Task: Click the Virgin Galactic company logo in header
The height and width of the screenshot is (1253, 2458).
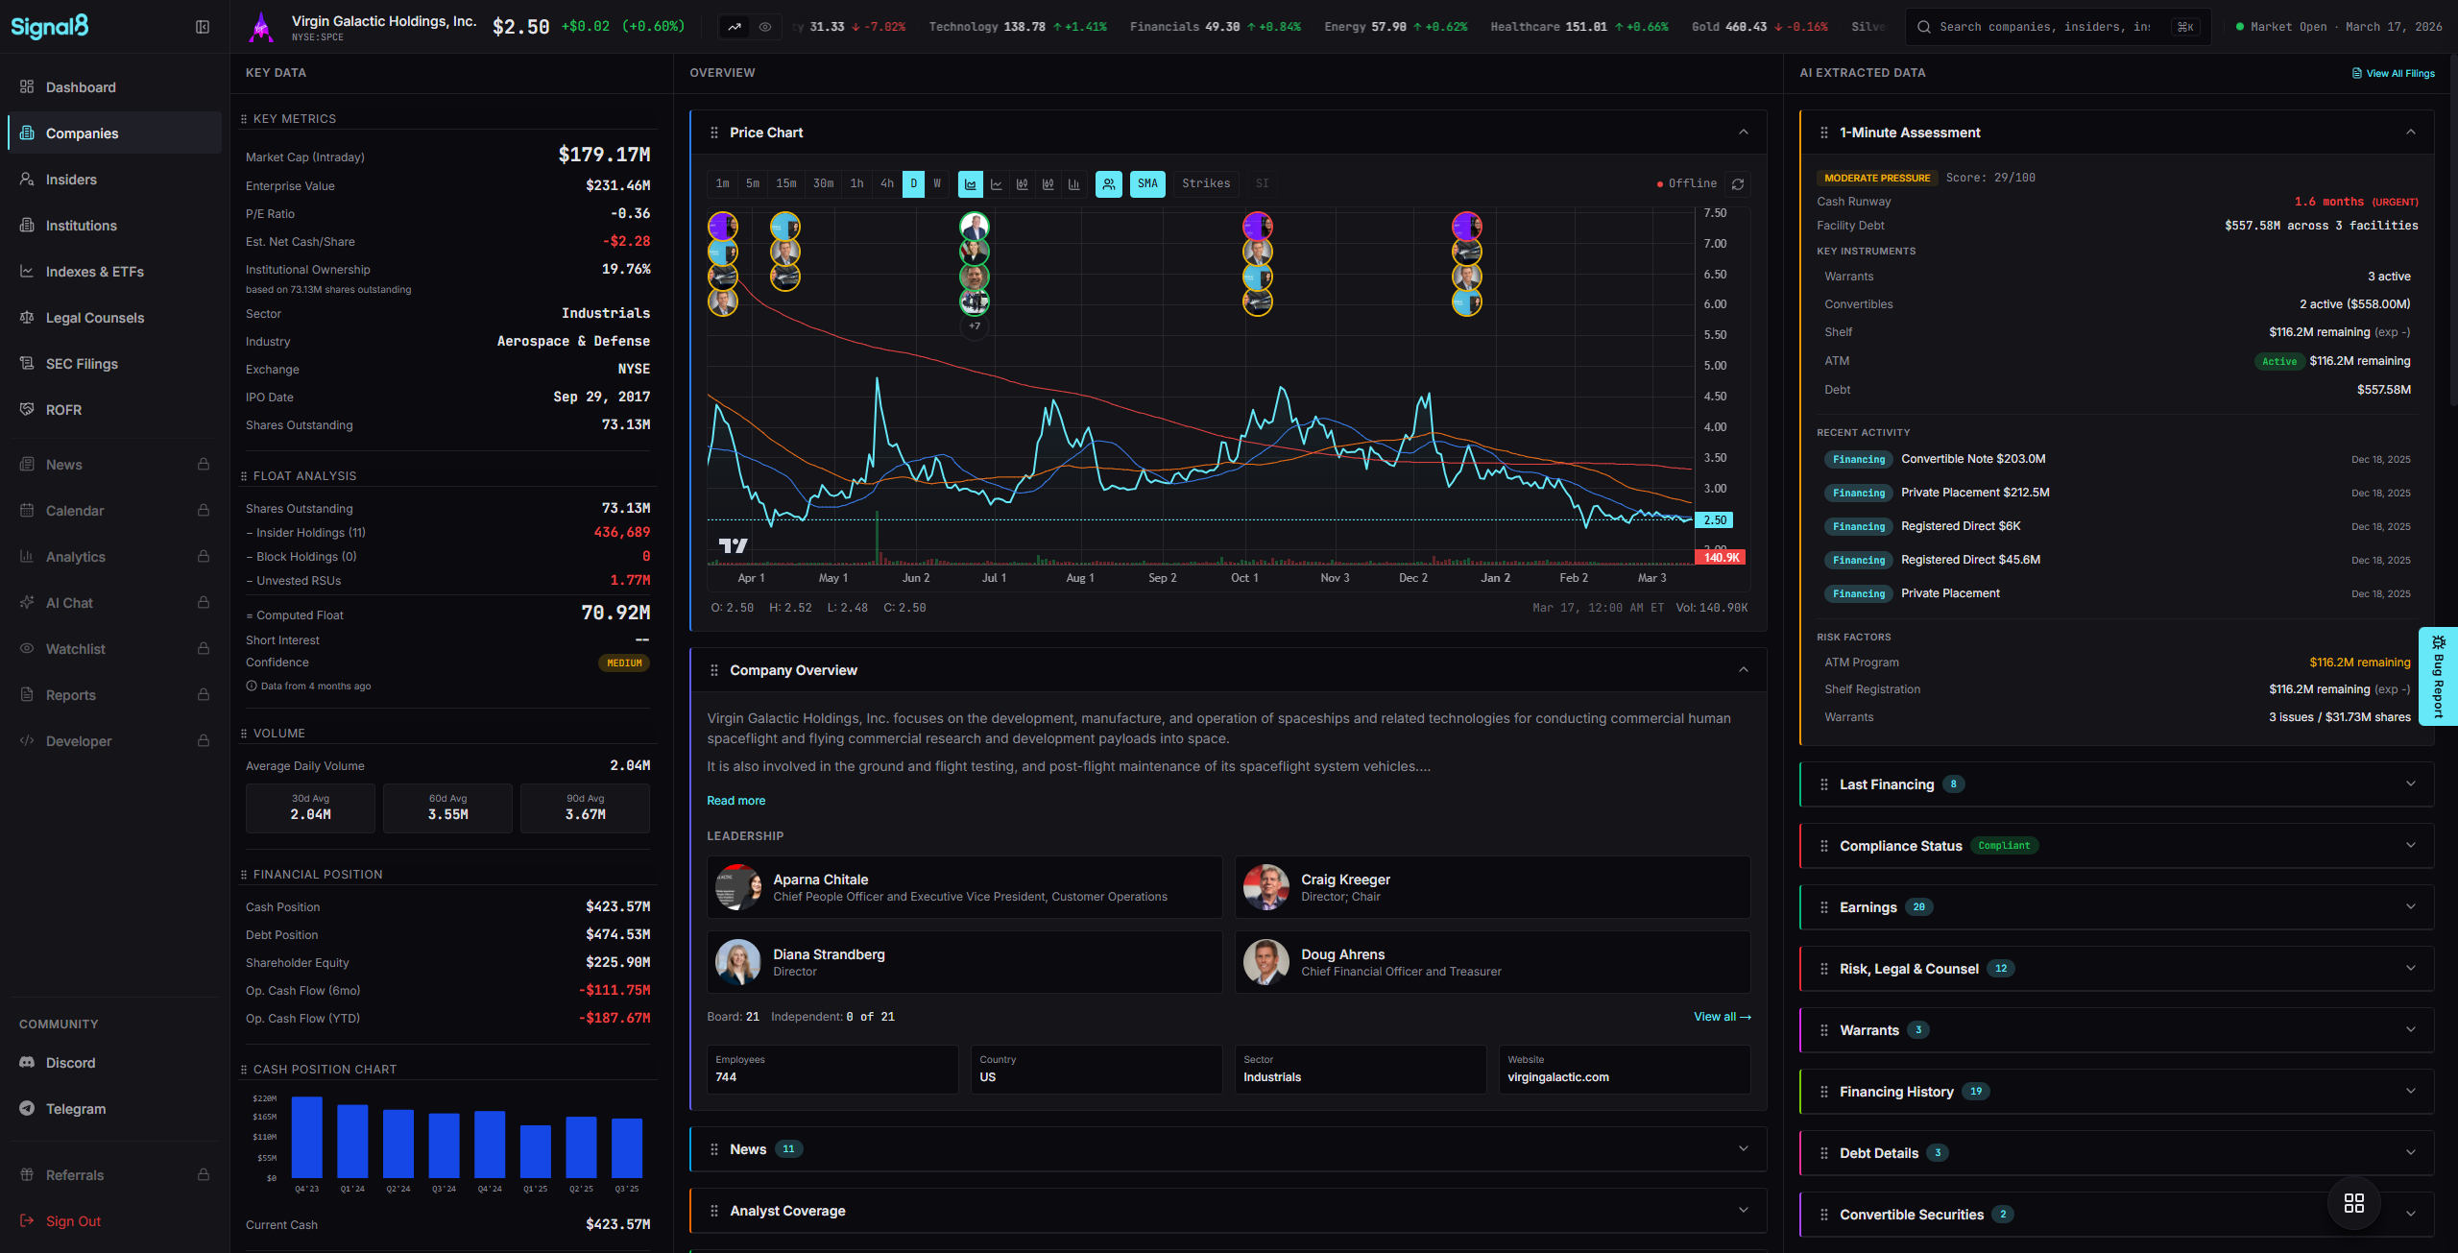Action: pos(261,27)
